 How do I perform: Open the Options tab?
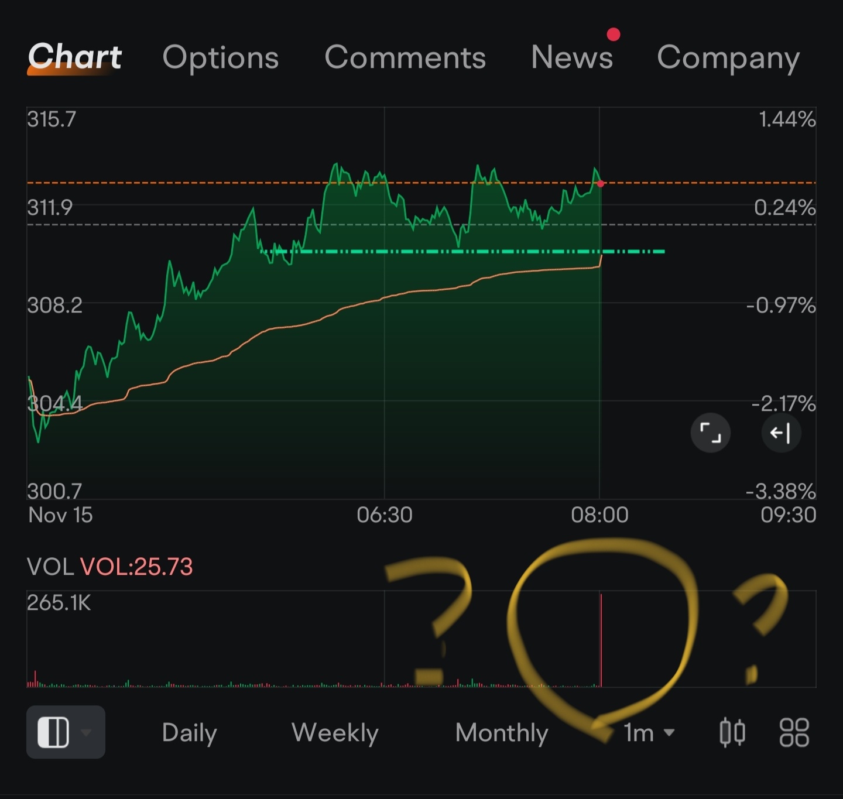click(x=220, y=58)
